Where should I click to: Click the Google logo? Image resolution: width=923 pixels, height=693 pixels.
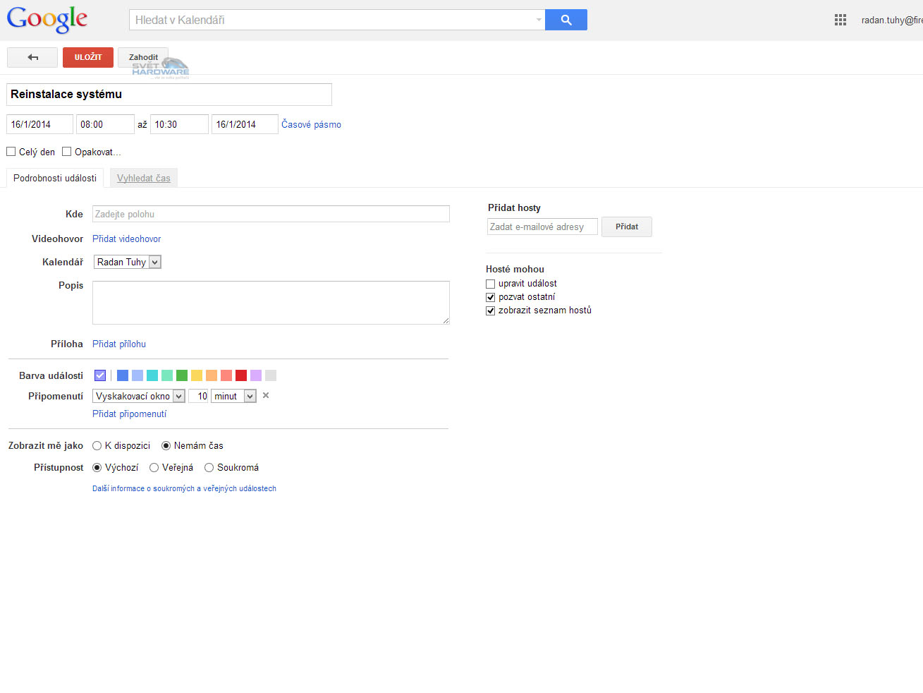47,19
